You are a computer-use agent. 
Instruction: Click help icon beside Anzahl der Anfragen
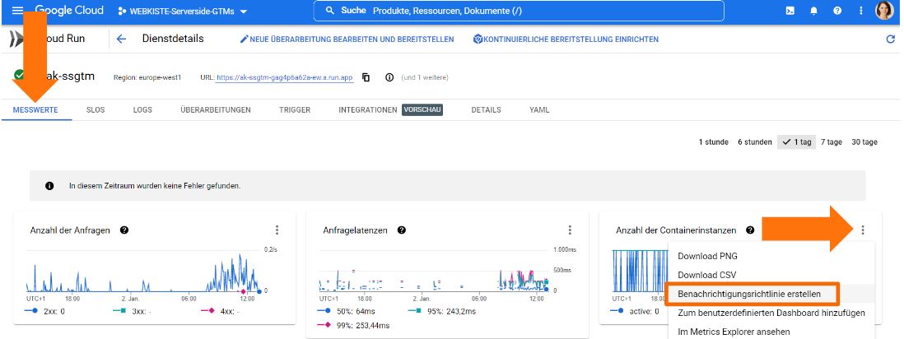124,230
